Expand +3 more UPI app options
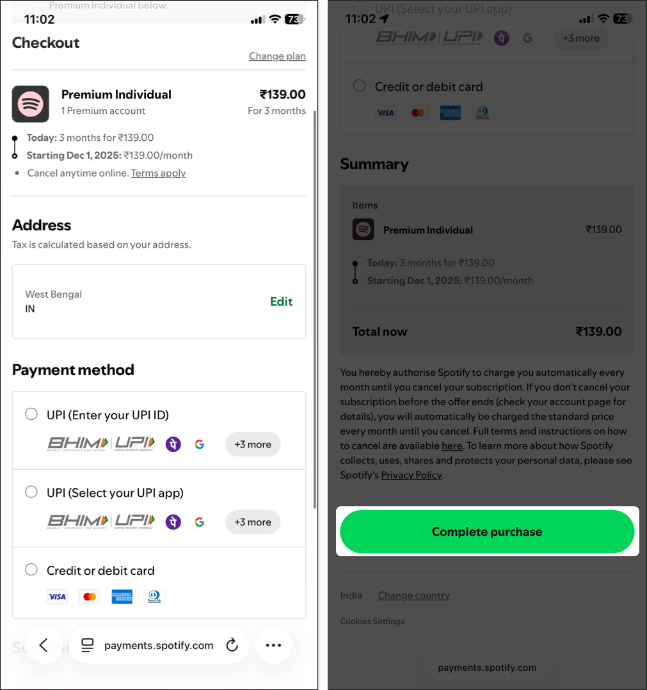This screenshot has height=690, width=647. [253, 444]
